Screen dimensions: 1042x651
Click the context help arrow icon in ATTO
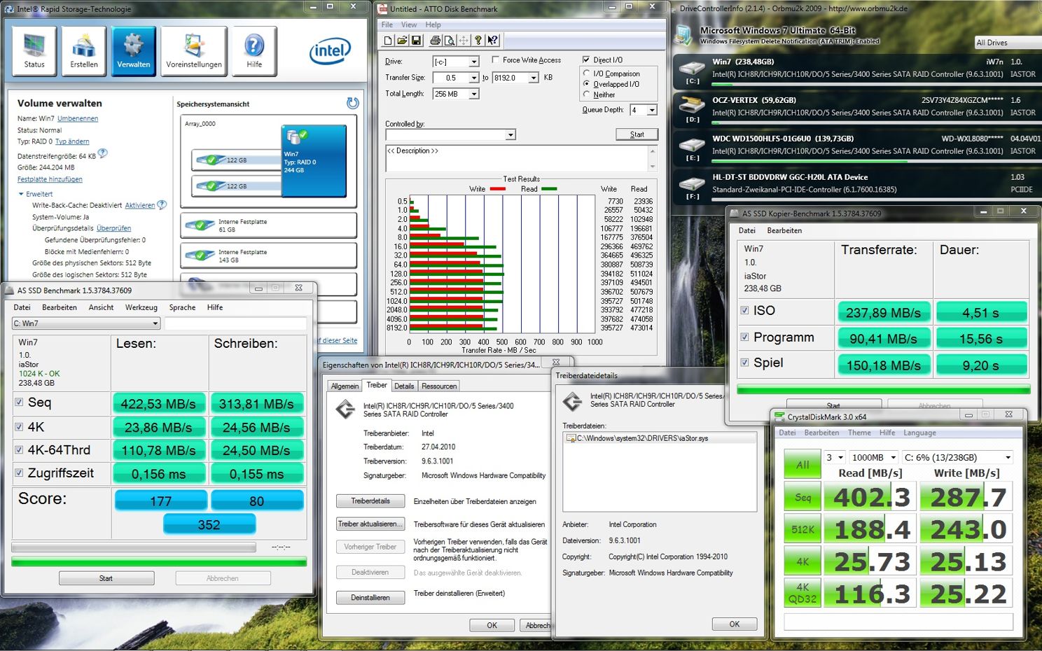(x=493, y=41)
